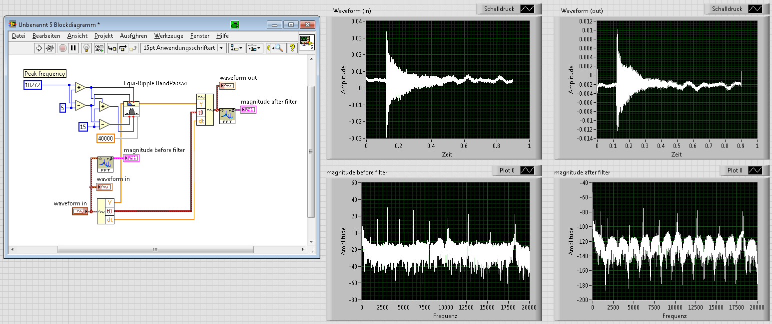
Task: Click the Plot 0 label on magnitude after filter
Action: 735,170
